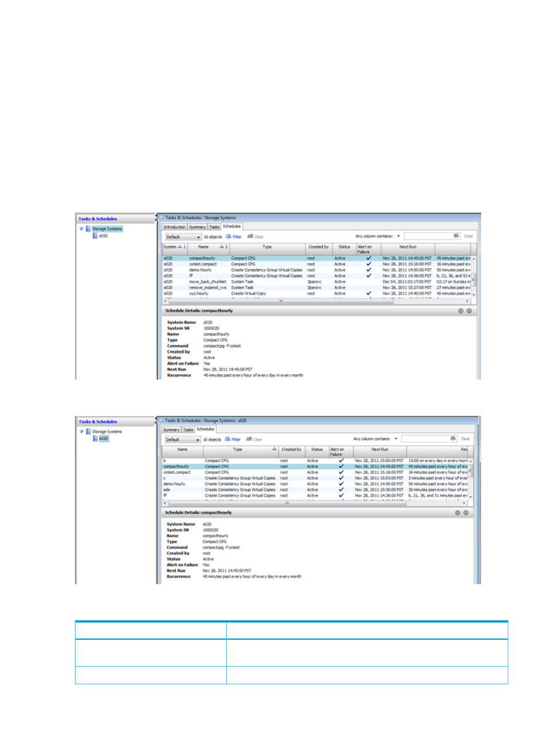The width and height of the screenshot is (559, 744).
Task: Click sort arrow on Type column in s020 window
Action: (274, 449)
